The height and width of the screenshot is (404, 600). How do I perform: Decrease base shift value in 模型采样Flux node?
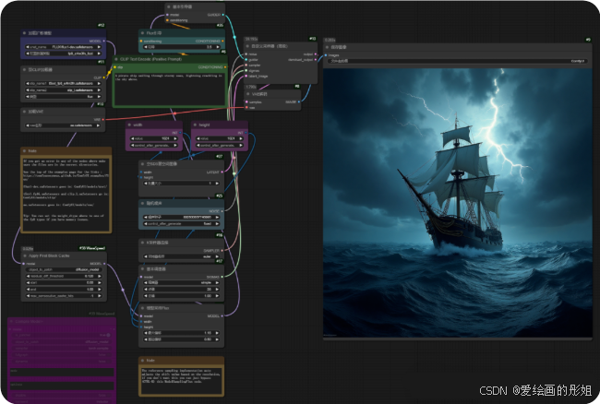[x=146, y=339]
